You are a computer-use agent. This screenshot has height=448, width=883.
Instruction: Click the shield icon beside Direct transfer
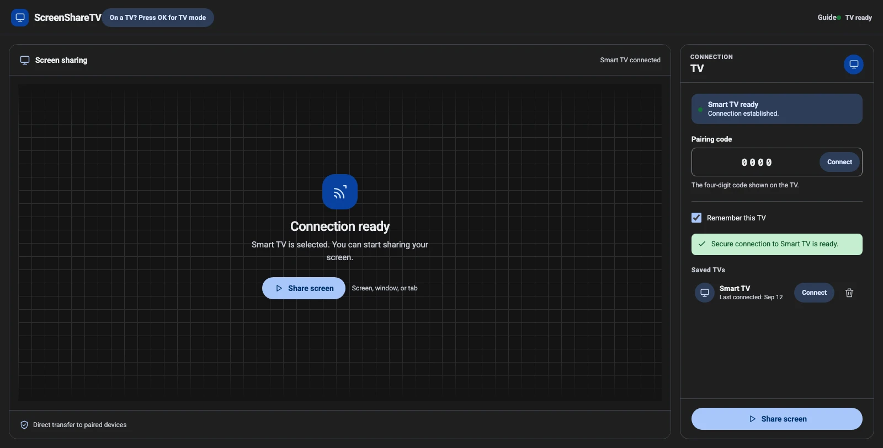click(x=24, y=425)
